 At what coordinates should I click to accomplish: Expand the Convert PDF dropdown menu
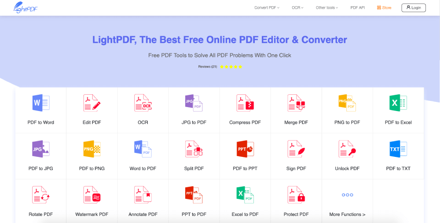267,7
